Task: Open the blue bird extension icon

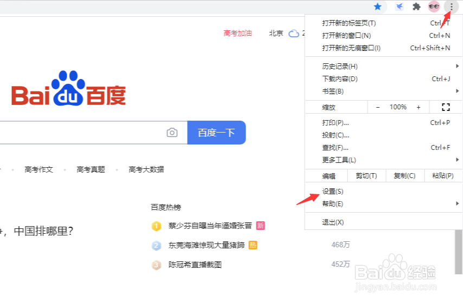Action: tap(399, 6)
